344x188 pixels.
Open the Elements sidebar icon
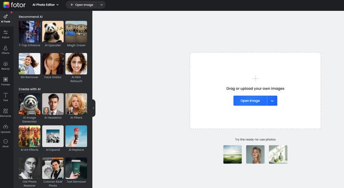pos(6,112)
